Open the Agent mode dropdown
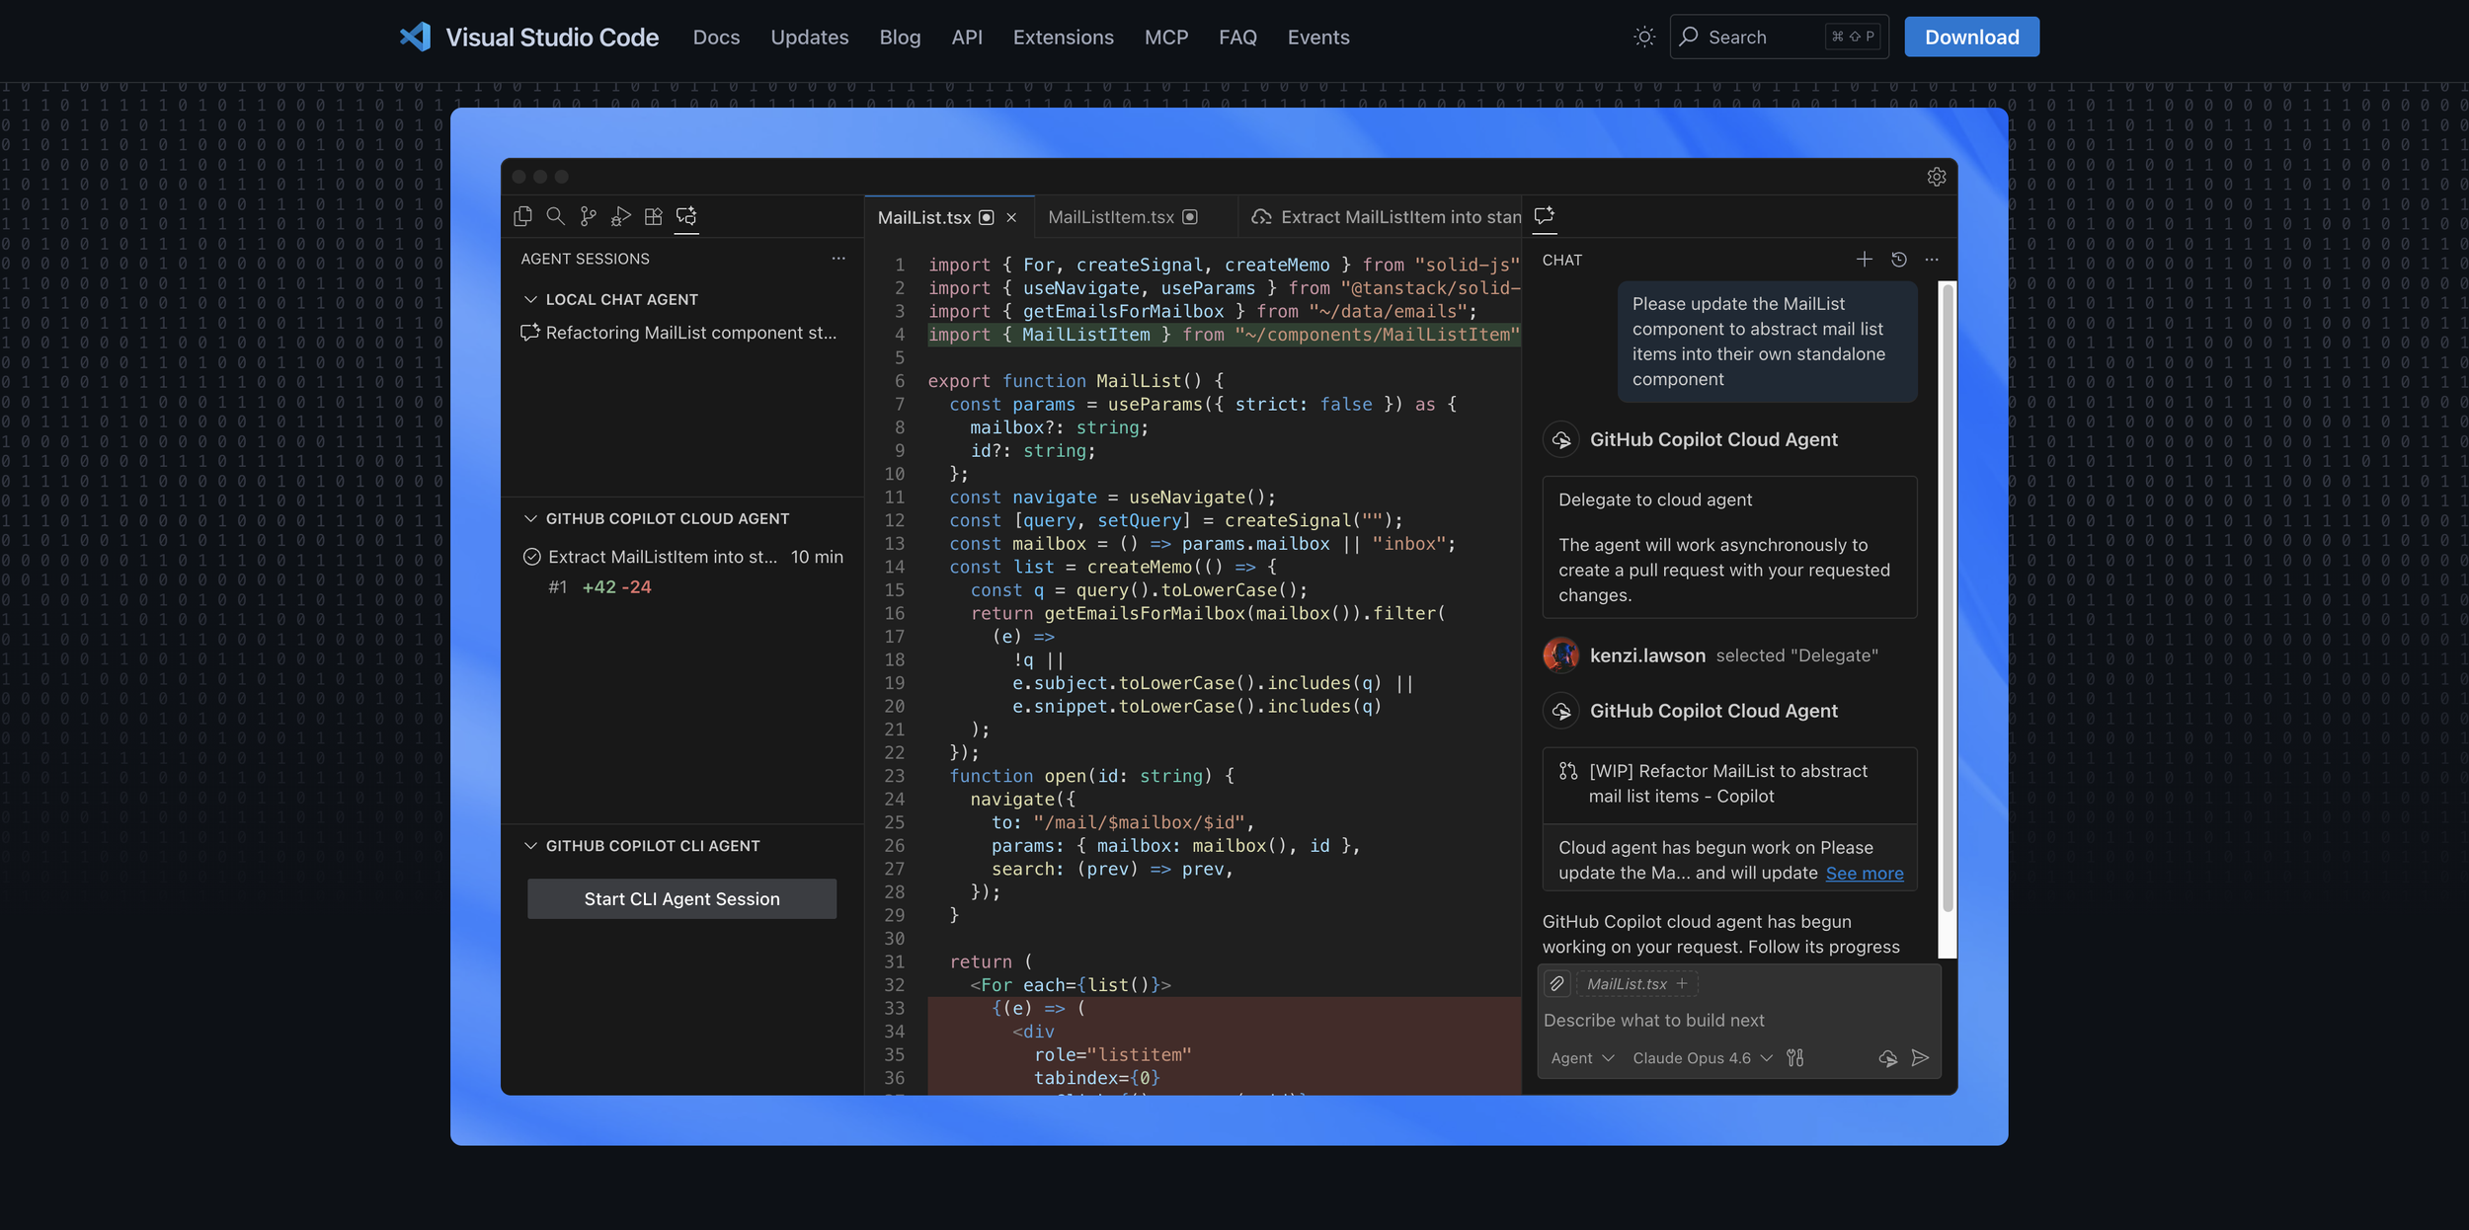 pyautogui.click(x=1581, y=1058)
